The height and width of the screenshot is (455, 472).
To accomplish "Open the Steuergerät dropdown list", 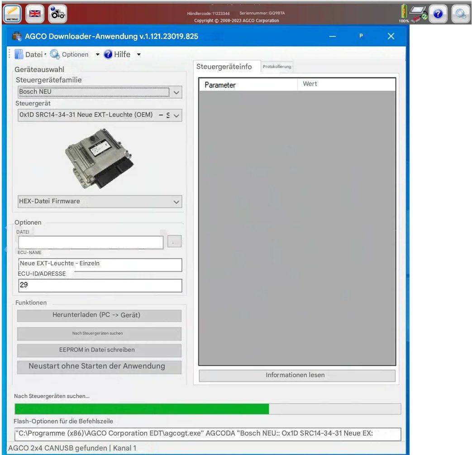I will [x=99, y=115].
